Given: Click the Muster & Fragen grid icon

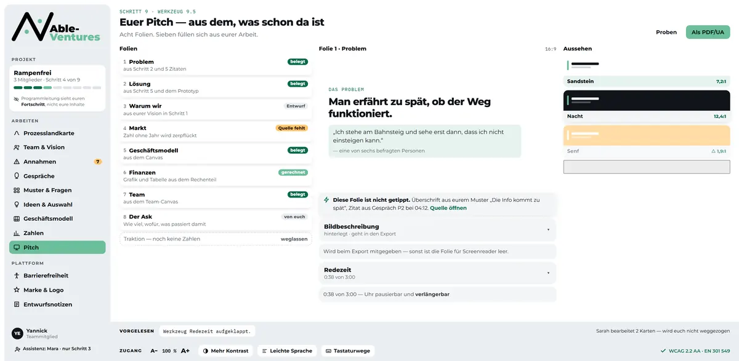Looking at the screenshot, I should [x=17, y=190].
